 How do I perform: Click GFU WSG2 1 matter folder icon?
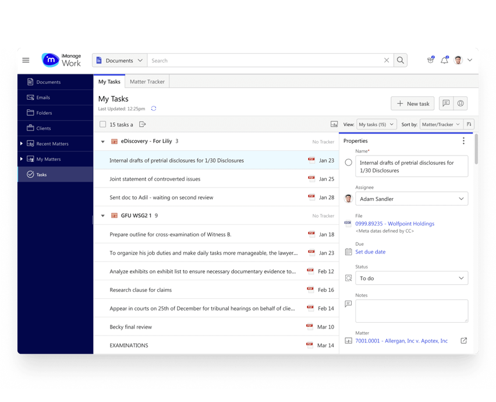pos(114,216)
